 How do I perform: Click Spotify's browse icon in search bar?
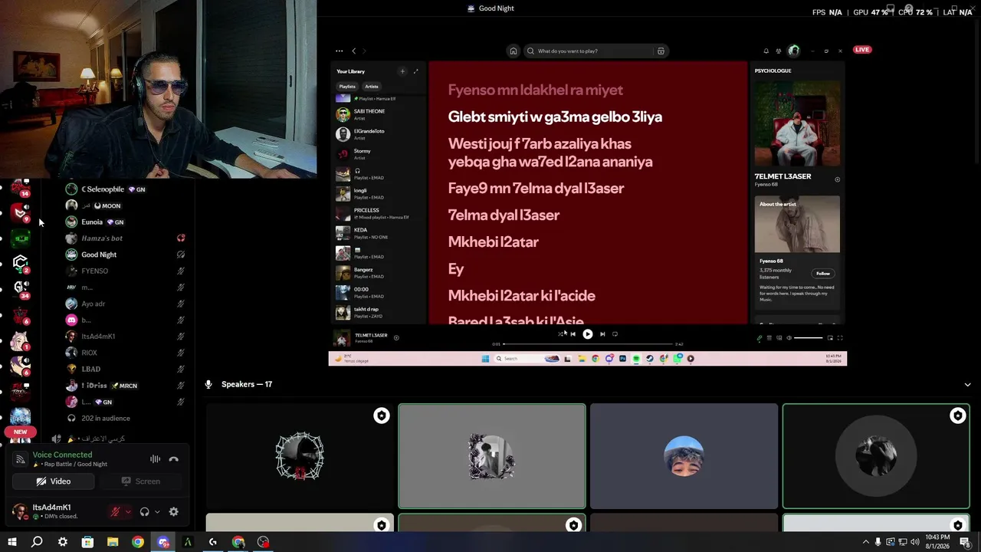[661, 51]
